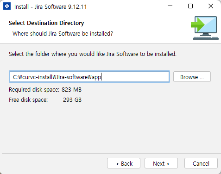221x174 pixels.
Task: Open the Browse folder picker
Action: [x=192, y=77]
